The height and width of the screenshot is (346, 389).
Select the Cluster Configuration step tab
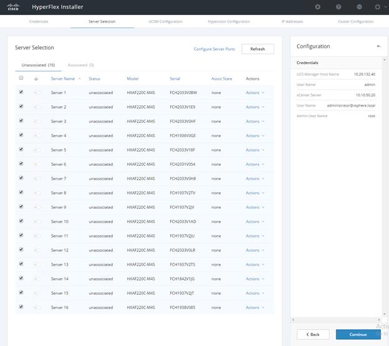[355, 22]
